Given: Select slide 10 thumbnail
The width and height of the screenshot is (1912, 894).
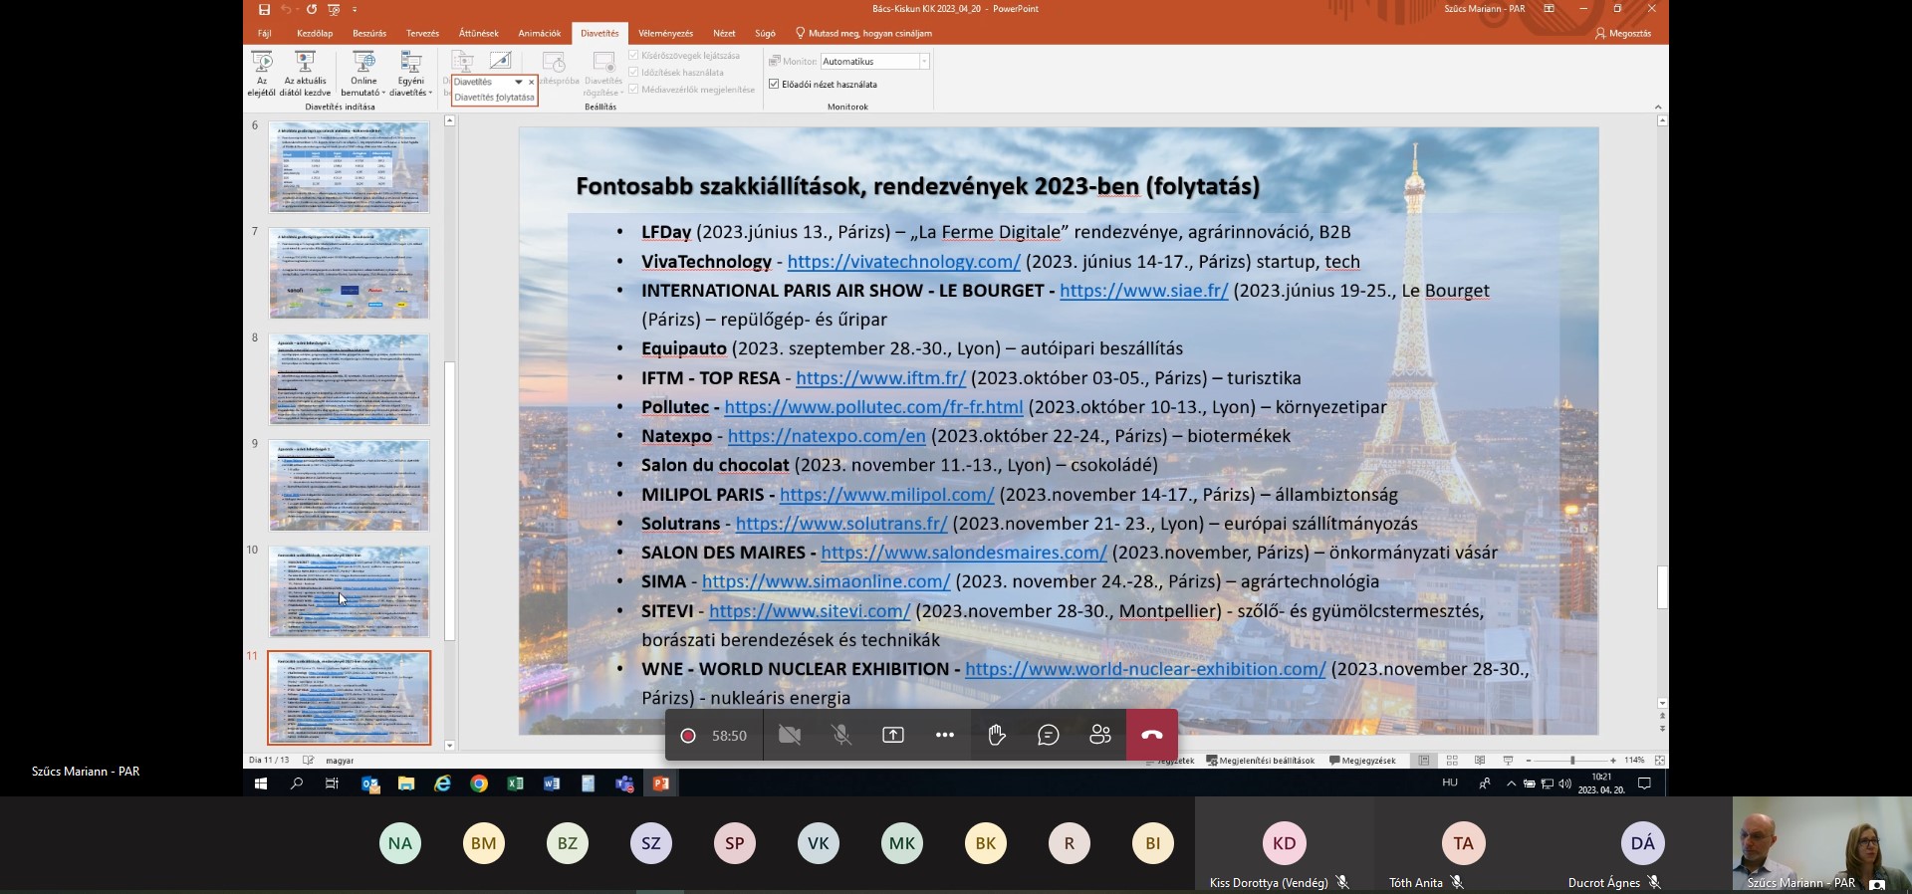Looking at the screenshot, I should tap(349, 591).
